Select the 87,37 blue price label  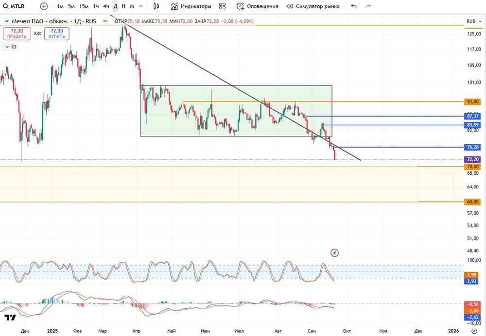tap(472, 116)
